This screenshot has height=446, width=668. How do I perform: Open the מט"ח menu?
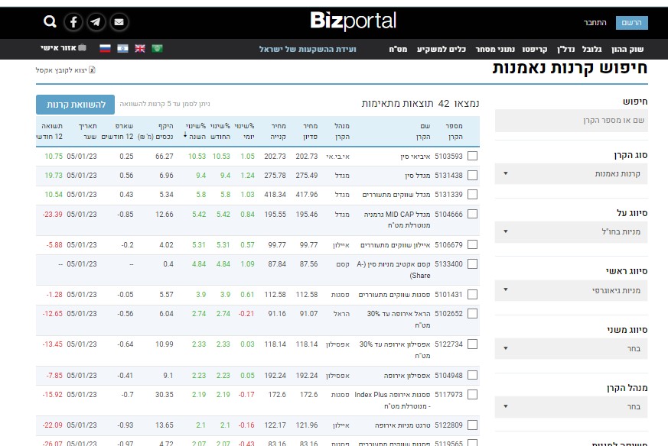pyautogui.click(x=398, y=50)
